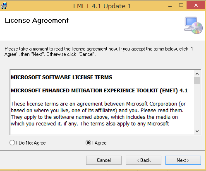
Task: Click the installer icon in the title bar
Action: pos(4,6)
